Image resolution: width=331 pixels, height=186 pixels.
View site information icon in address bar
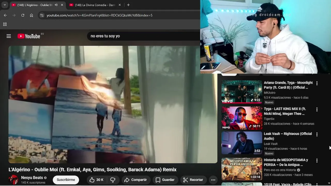[x=42, y=15]
